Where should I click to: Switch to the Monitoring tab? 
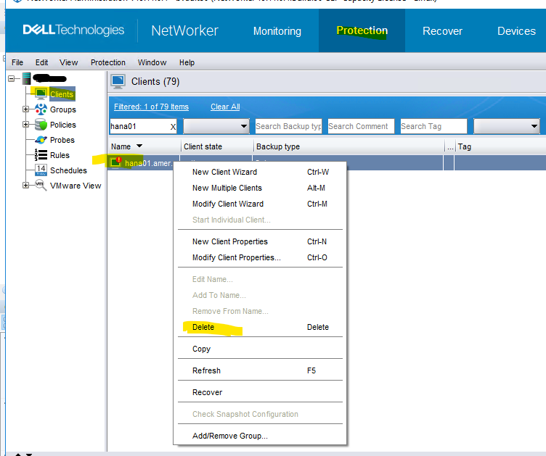click(x=277, y=31)
